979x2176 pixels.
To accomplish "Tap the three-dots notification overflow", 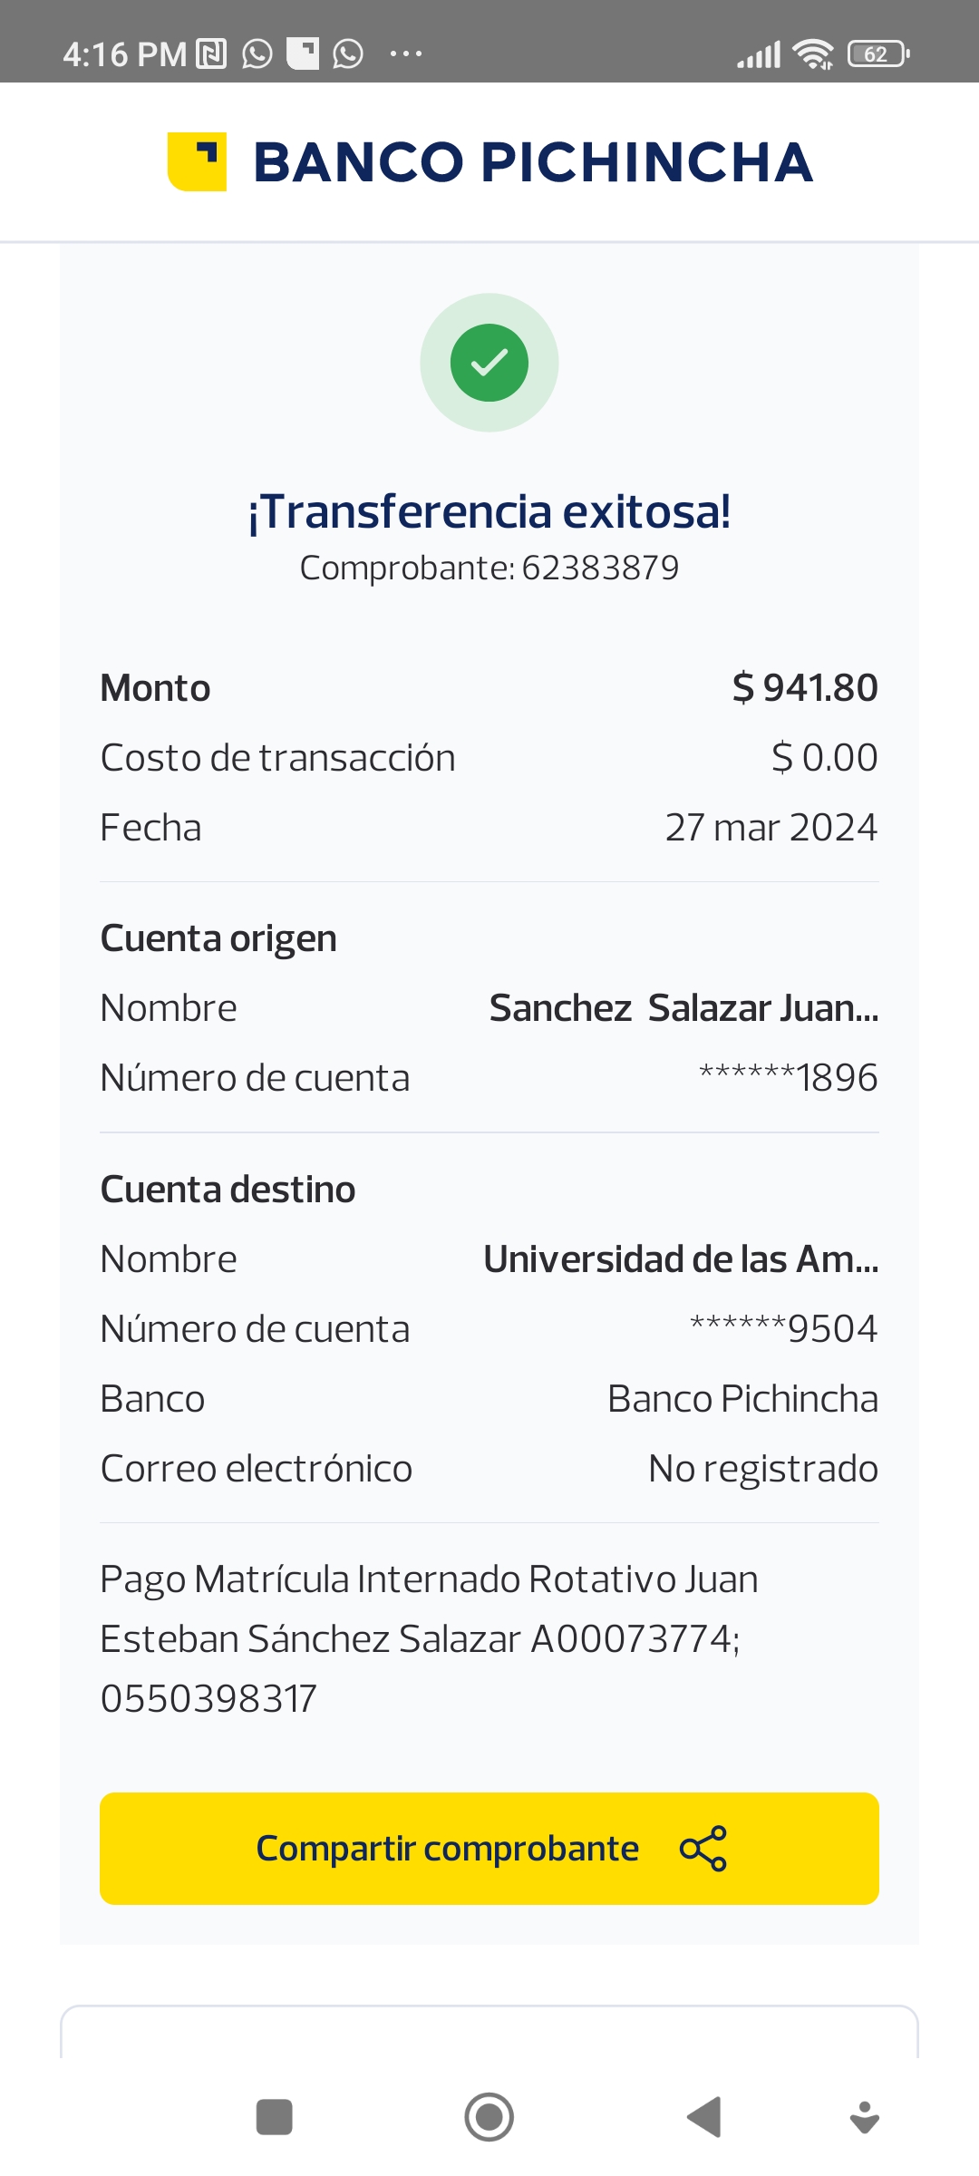I will [405, 54].
